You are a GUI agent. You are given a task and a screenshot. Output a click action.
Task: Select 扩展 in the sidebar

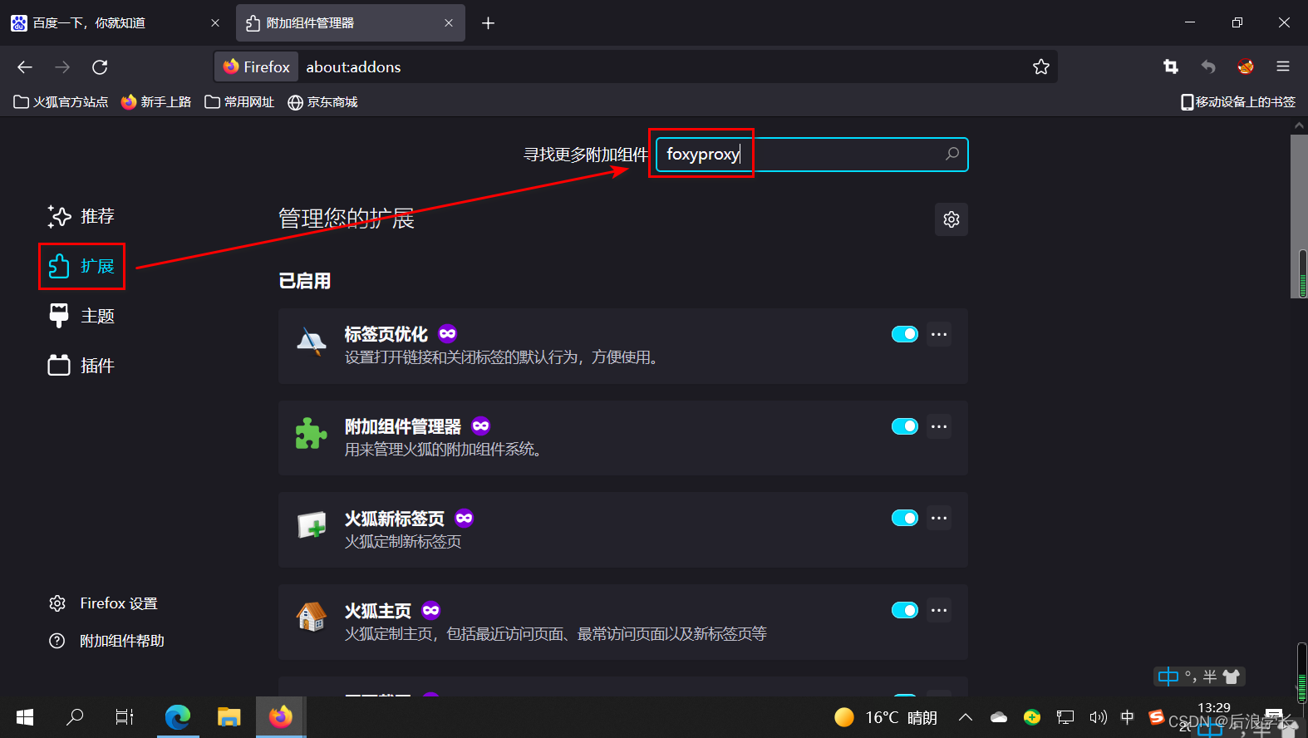coord(81,267)
